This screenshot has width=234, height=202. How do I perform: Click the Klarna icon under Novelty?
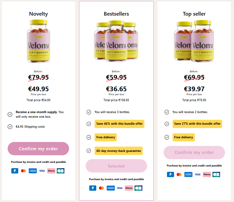click(x=51, y=171)
